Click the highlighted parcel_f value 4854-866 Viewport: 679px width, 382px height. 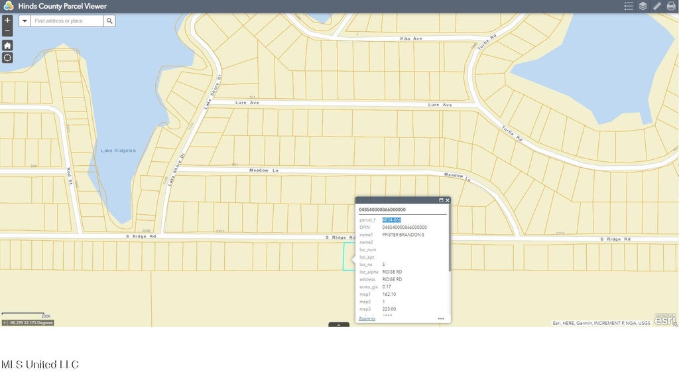391,220
